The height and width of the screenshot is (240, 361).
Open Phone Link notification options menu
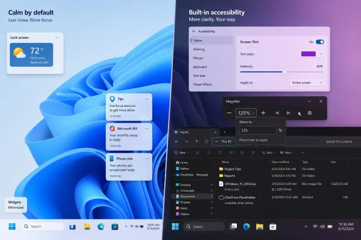147,159
